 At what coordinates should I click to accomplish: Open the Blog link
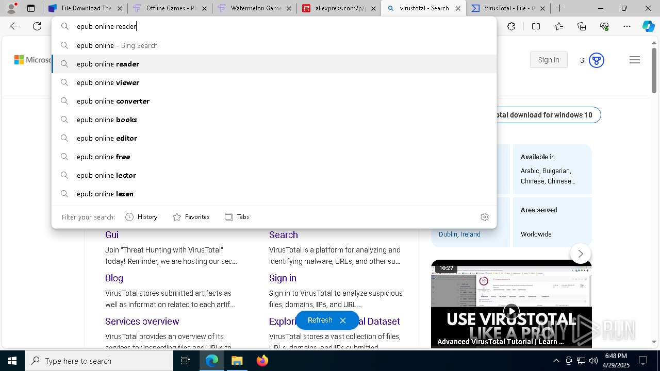114,278
